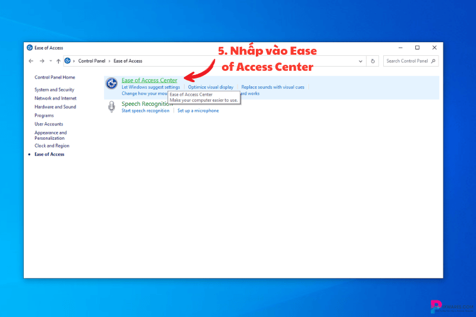
Task: Click the Ease of Access Center icon
Action: (x=111, y=84)
